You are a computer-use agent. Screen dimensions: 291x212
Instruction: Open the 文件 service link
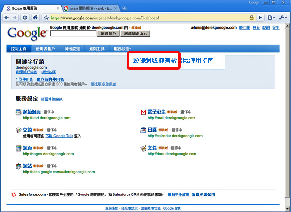tap(152, 148)
